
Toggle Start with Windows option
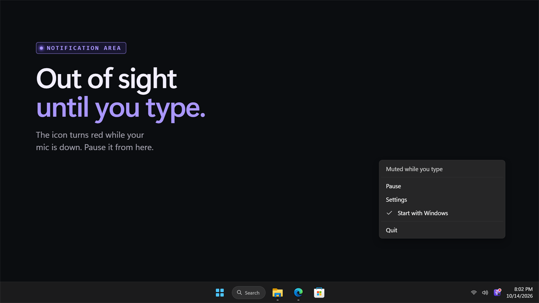tap(442, 213)
